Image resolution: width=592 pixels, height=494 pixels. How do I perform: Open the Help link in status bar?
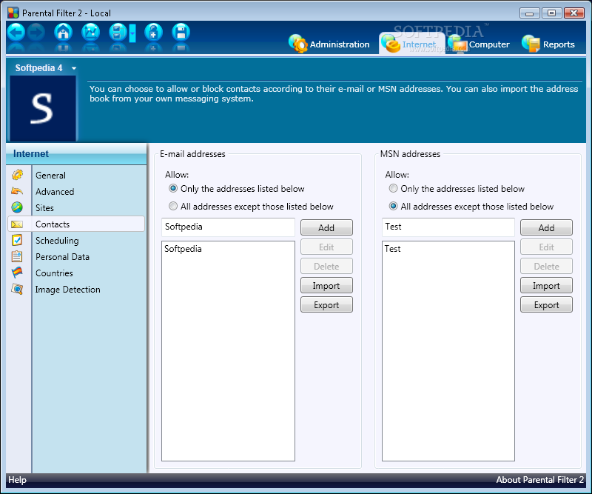17,480
